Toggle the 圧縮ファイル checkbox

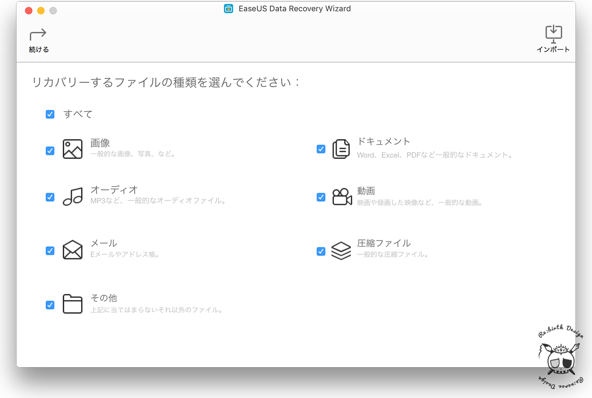coord(321,251)
